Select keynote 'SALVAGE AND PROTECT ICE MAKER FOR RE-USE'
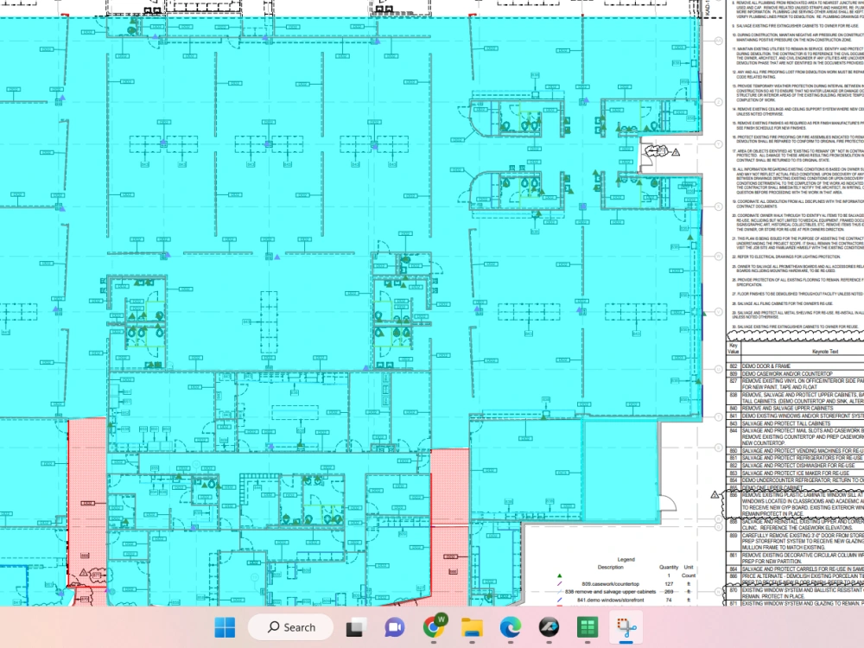 (x=795, y=473)
